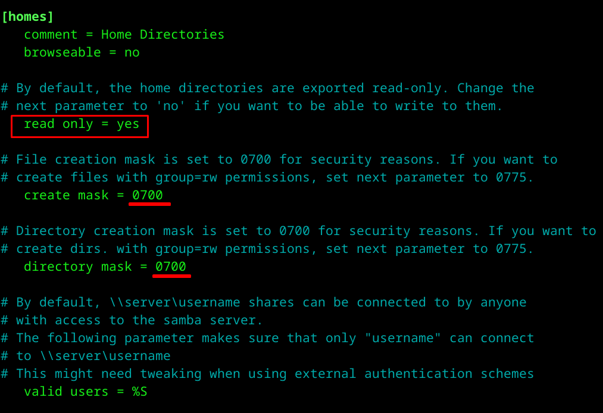Image resolution: width=603 pixels, height=413 pixels.
Task: Click the 'File creation mask is set' comment
Action: (x=279, y=159)
